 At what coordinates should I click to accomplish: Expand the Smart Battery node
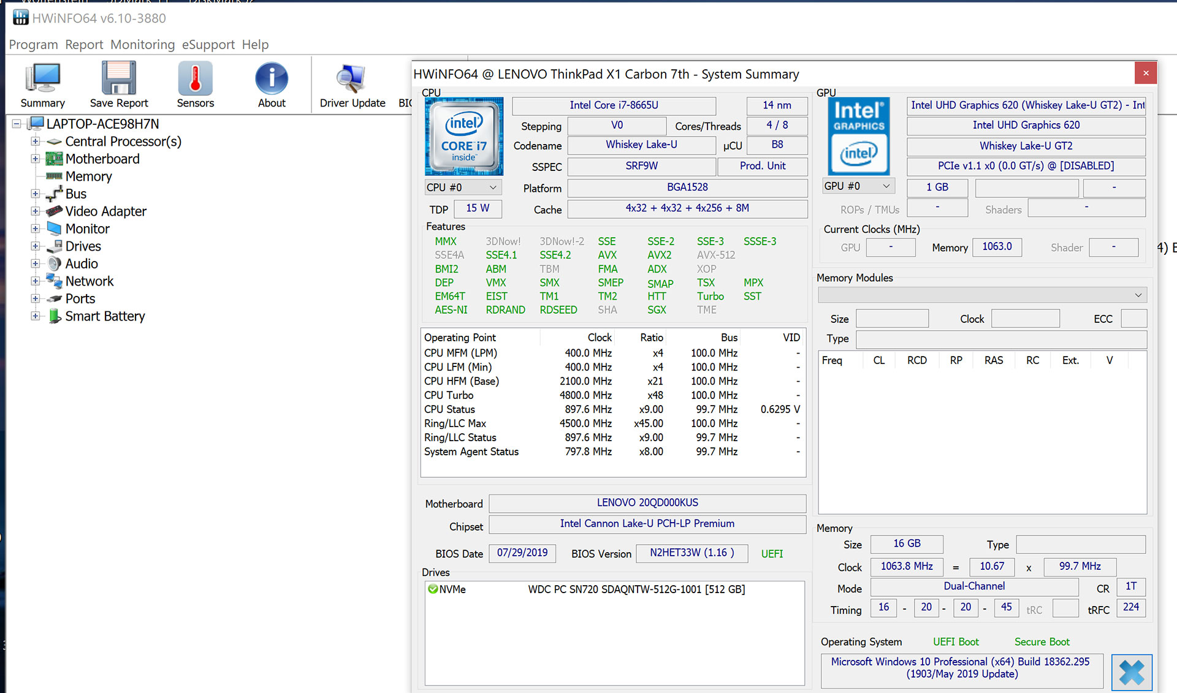(36, 316)
